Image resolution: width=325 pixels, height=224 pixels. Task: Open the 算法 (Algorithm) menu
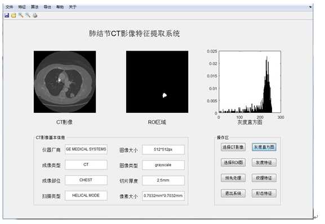tap(34, 7)
